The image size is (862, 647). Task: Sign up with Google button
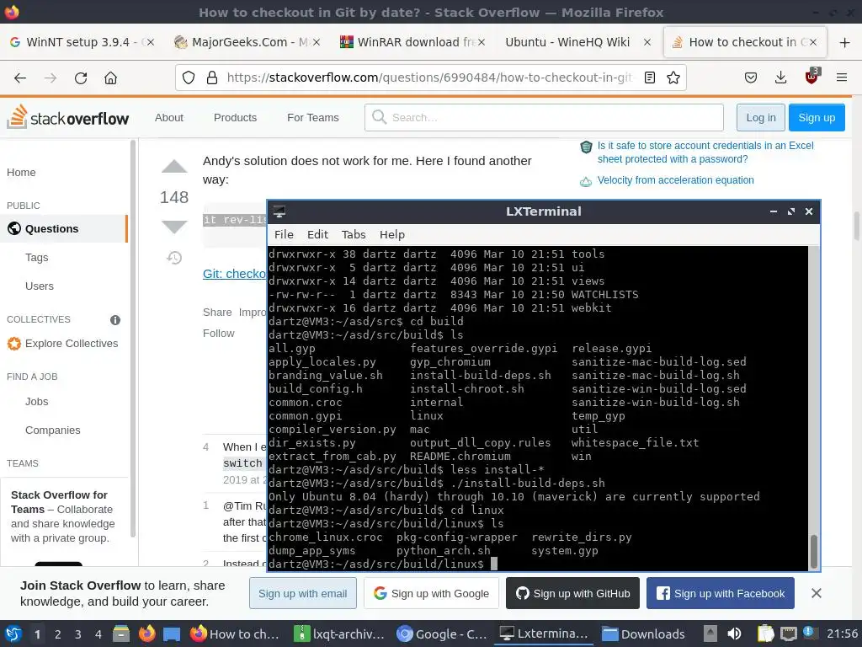[431, 593]
